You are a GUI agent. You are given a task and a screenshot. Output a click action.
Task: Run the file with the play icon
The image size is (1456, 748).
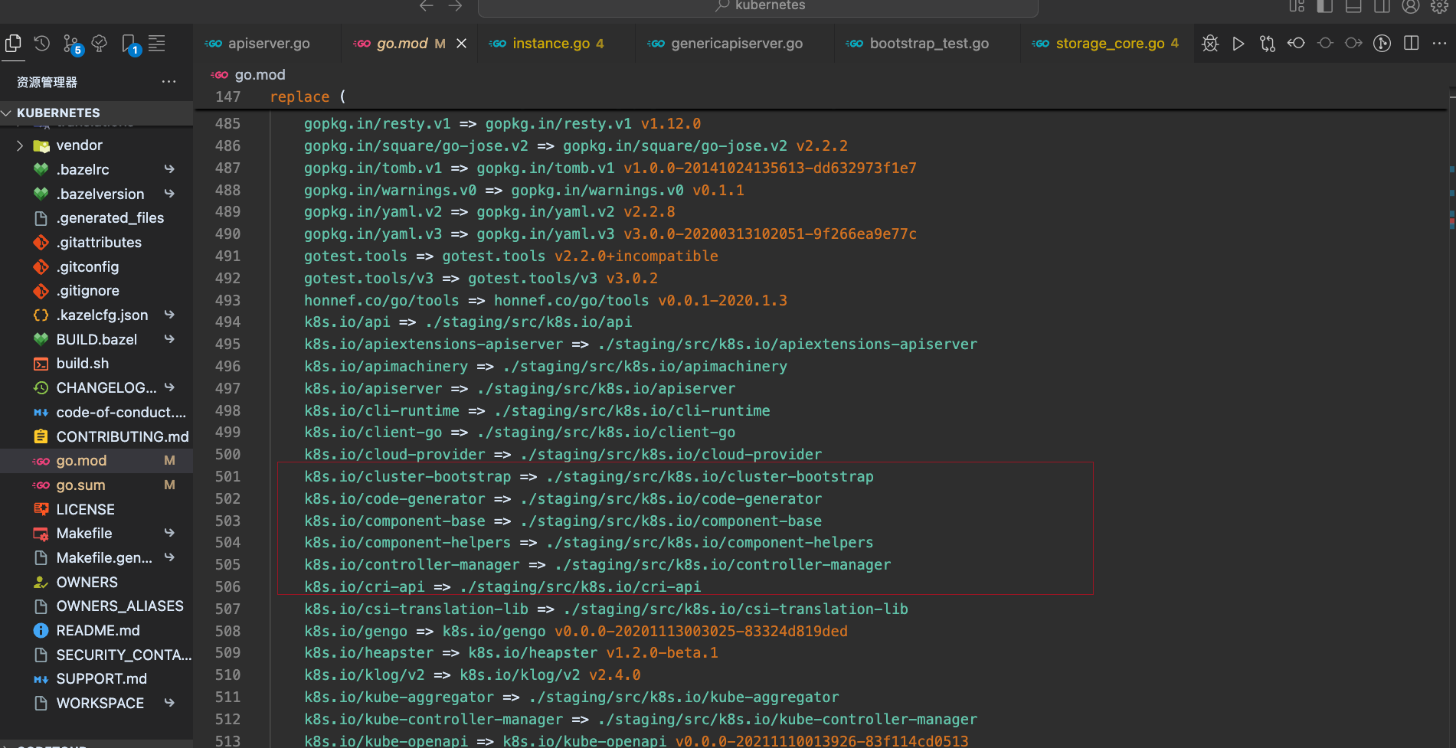click(x=1238, y=44)
